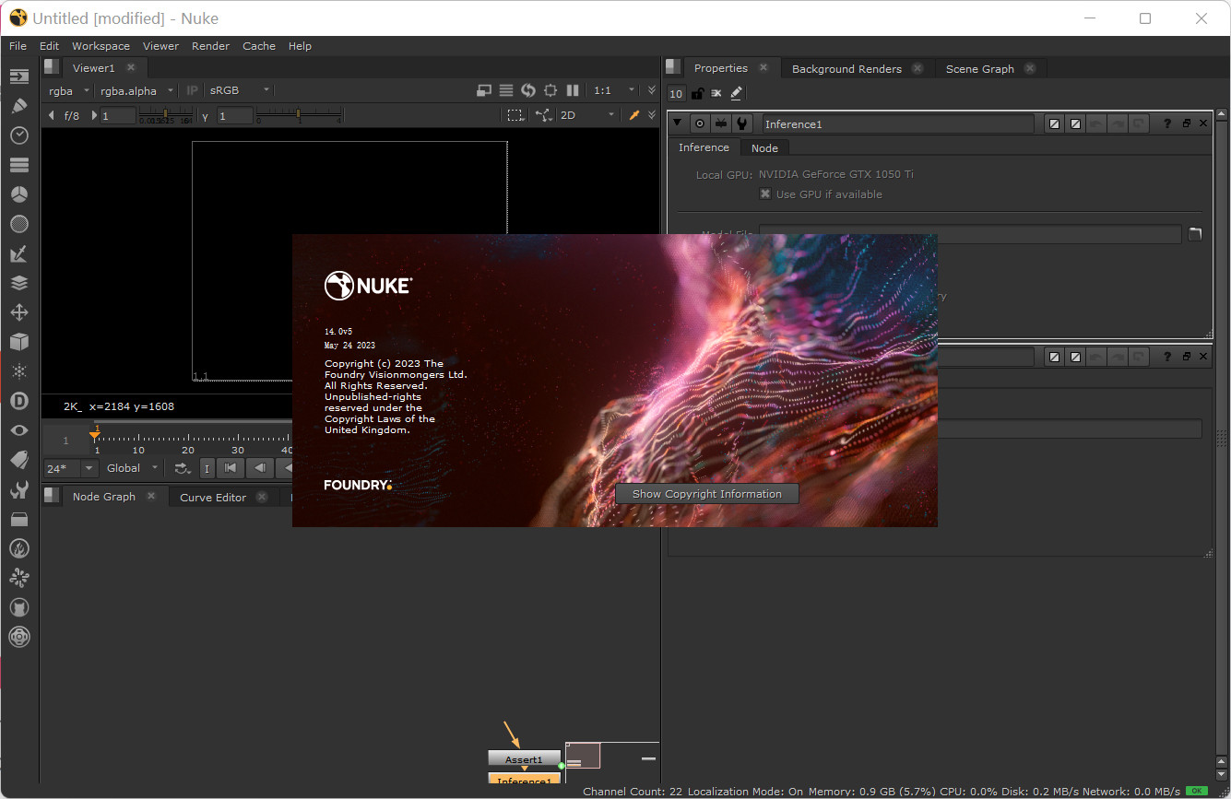Open the Deep nodes menu (D icon)
The width and height of the screenshot is (1231, 799).
pos(18,401)
